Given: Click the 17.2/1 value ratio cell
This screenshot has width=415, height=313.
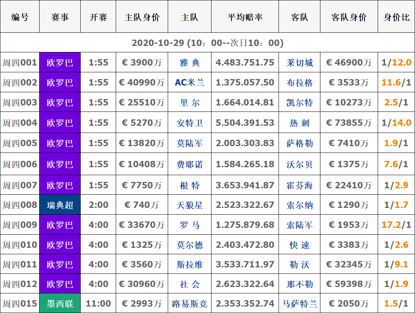Looking at the screenshot, I should 396,225.
